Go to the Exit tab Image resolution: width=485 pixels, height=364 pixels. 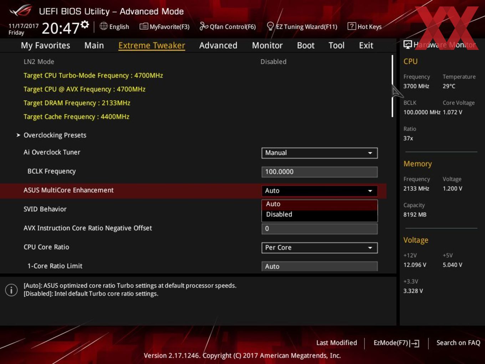[x=366, y=45]
